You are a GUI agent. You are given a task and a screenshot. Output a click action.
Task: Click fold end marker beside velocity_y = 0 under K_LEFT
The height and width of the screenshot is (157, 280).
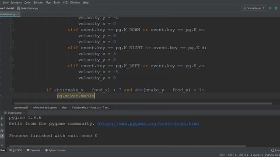(12, 78)
